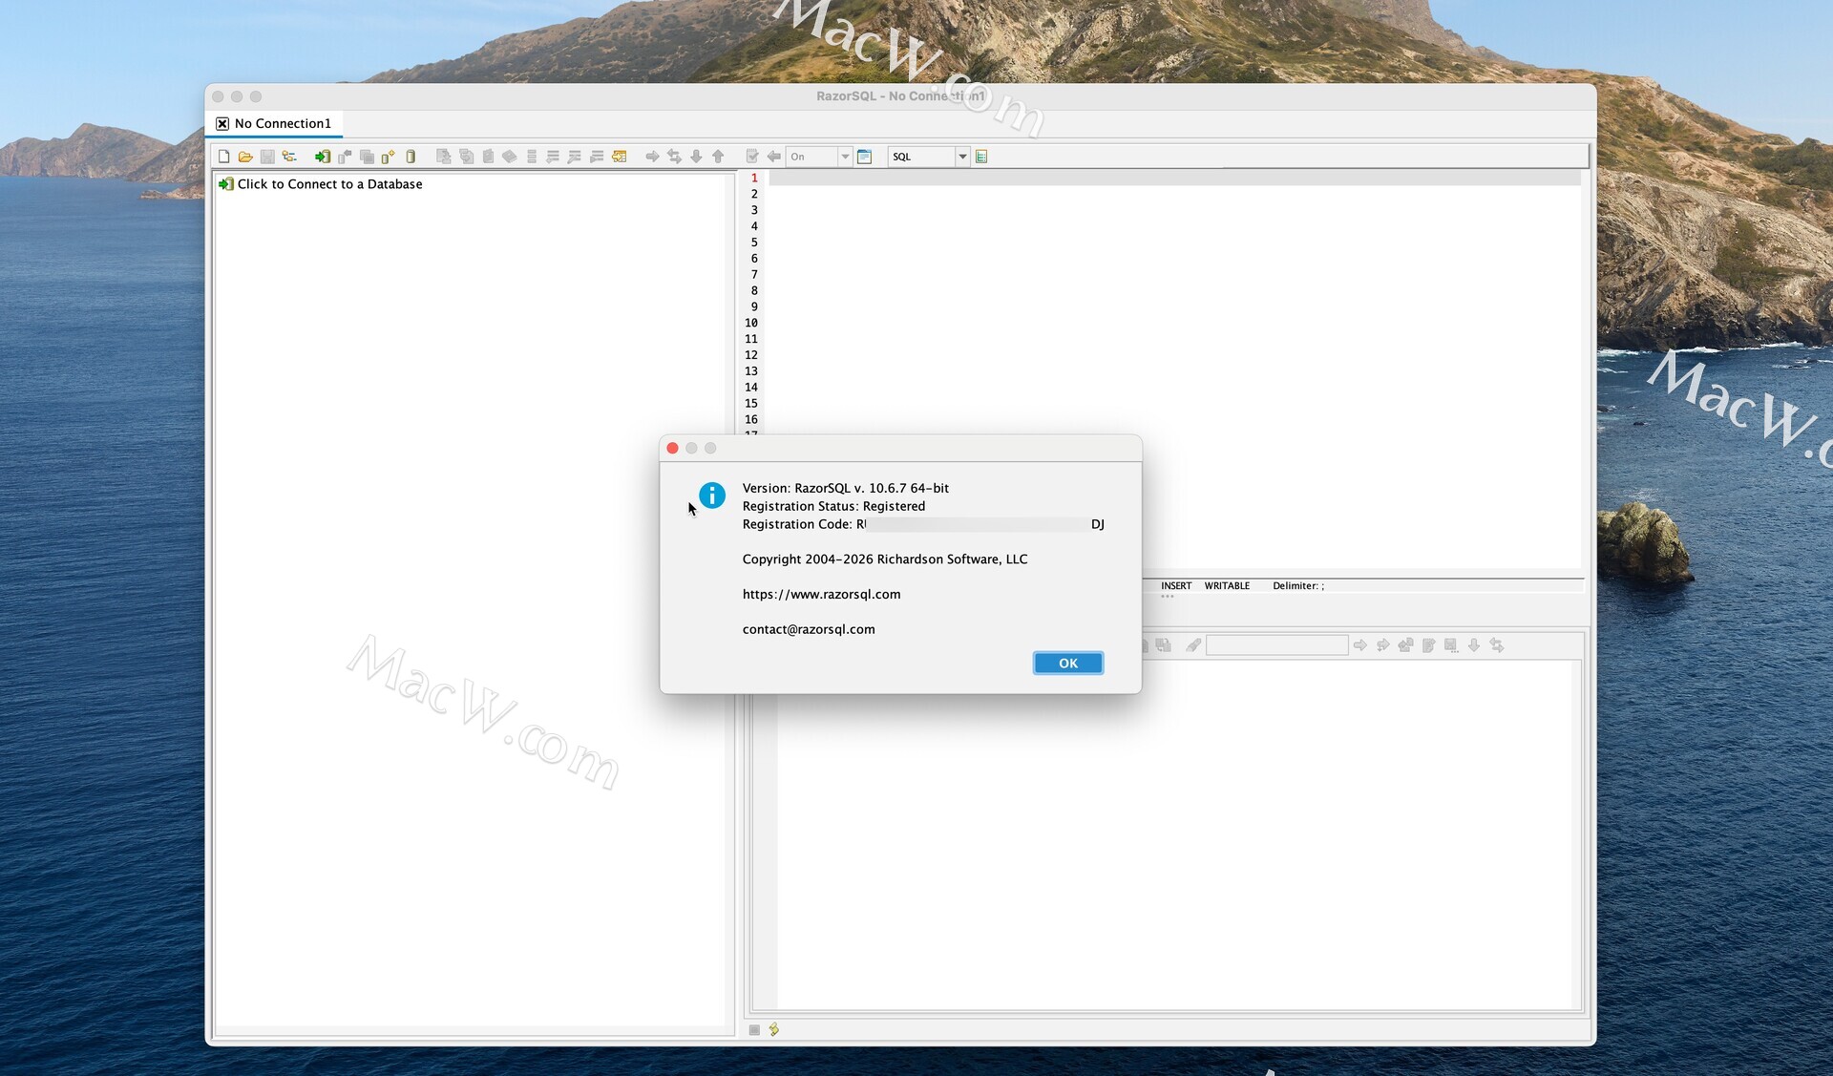Viewport: 1833px width, 1076px height.
Task: Click the results panel search input field
Action: coord(1276,646)
